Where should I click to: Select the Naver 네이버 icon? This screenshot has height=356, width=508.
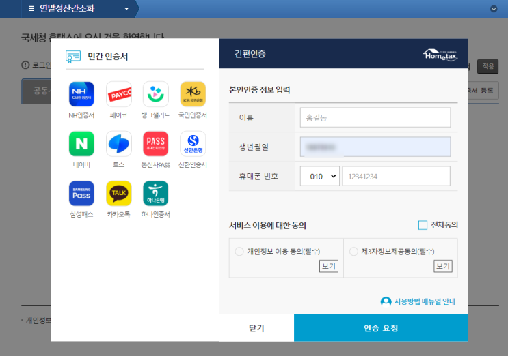pos(81,144)
